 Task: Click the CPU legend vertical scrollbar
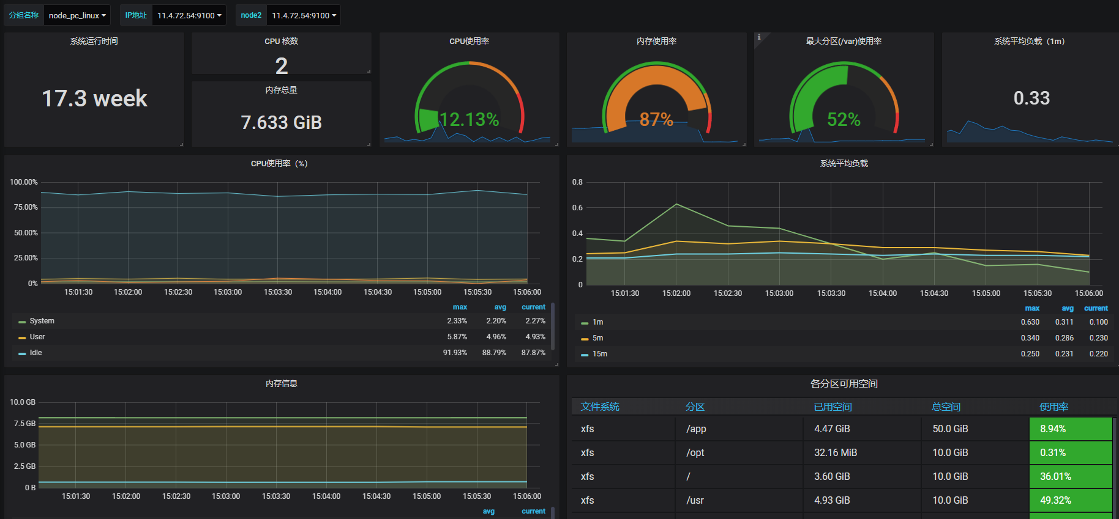tap(553, 326)
